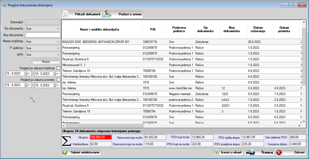Click the red Ukupno total field
This screenshot has height=159, width=309.
100,137
